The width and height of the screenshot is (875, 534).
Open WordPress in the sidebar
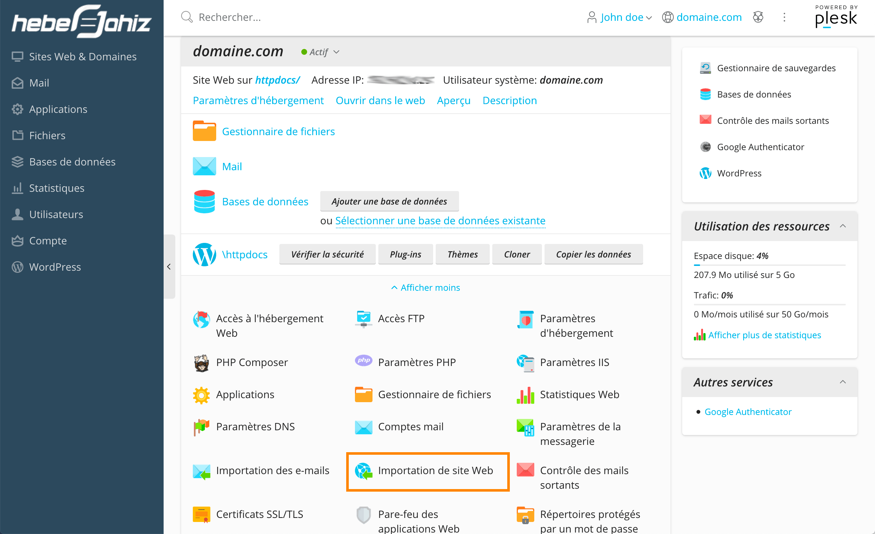(x=46, y=267)
